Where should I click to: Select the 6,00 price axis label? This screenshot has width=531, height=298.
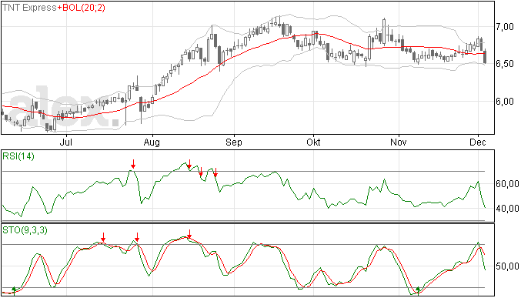coord(505,102)
